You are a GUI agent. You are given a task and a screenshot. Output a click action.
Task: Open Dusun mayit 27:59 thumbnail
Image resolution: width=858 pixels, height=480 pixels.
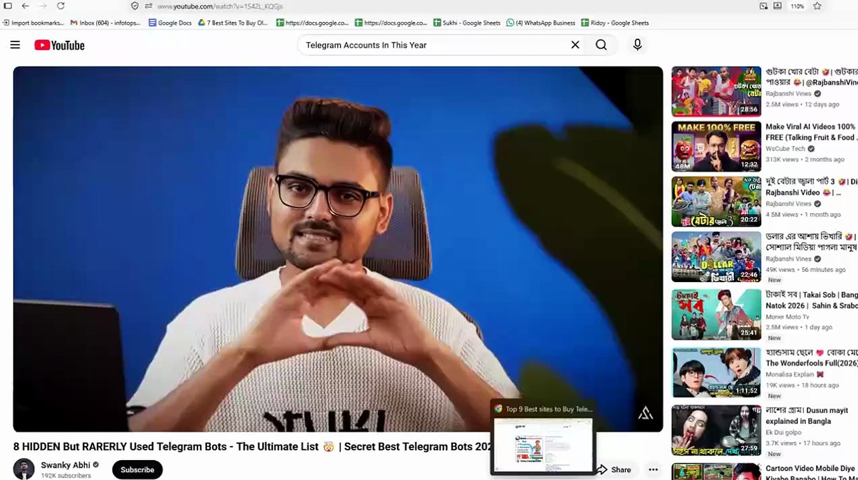click(x=716, y=431)
